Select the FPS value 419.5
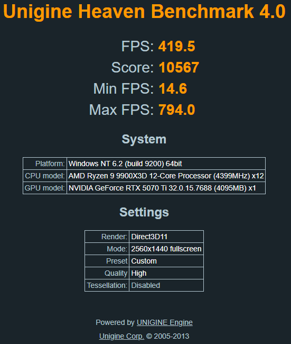This screenshot has width=291, height=344. click(x=177, y=46)
